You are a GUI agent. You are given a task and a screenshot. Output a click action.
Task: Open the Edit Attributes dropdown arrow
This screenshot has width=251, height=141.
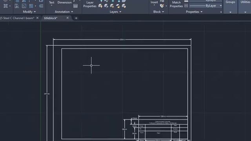[x=166, y=6]
